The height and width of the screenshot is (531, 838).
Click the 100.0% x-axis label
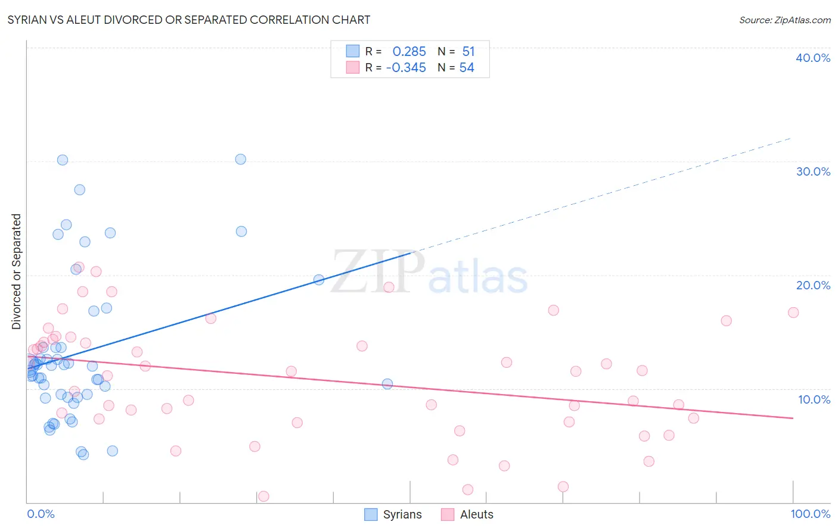(811, 514)
